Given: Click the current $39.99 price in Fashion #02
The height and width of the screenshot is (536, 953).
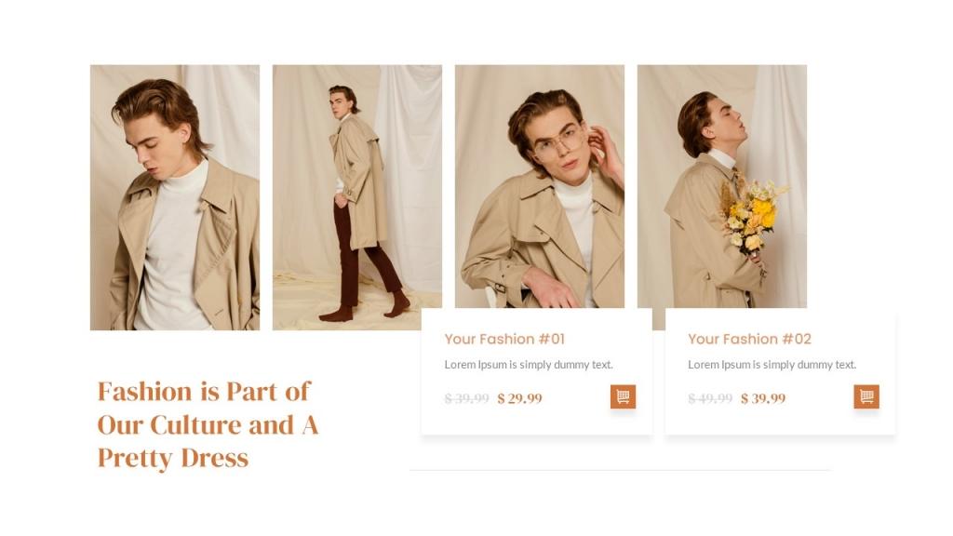Looking at the screenshot, I should click(x=763, y=398).
